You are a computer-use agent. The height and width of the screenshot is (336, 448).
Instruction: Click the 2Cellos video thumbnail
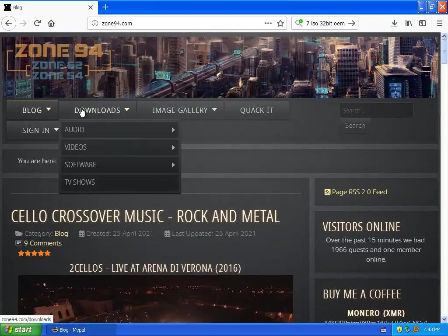tap(156, 299)
